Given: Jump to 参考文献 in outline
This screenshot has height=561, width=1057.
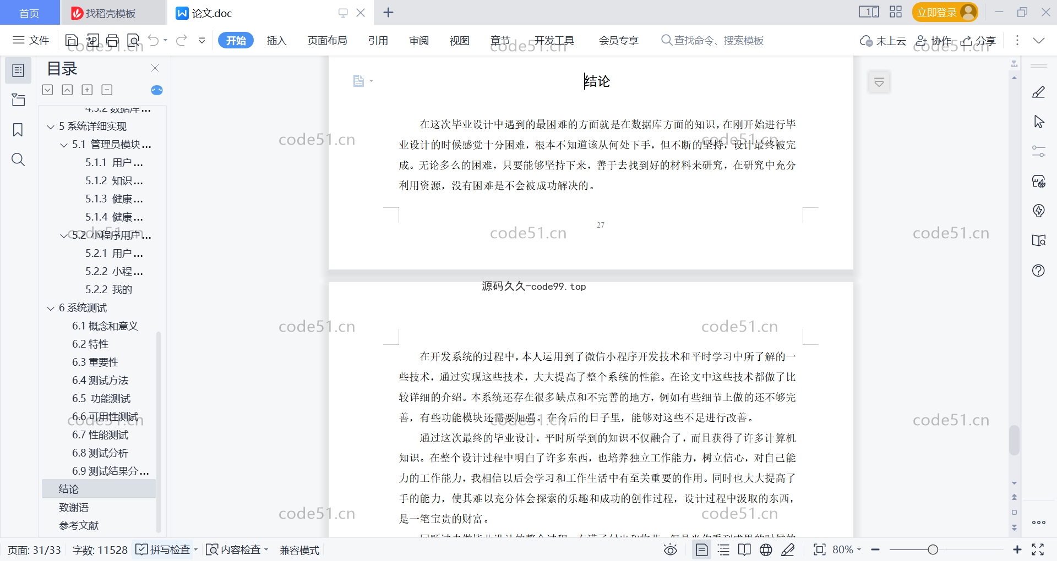Looking at the screenshot, I should pyautogui.click(x=79, y=525).
